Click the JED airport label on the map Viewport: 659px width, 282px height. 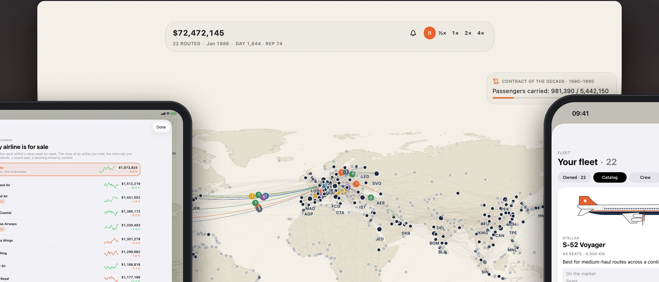click(x=380, y=239)
